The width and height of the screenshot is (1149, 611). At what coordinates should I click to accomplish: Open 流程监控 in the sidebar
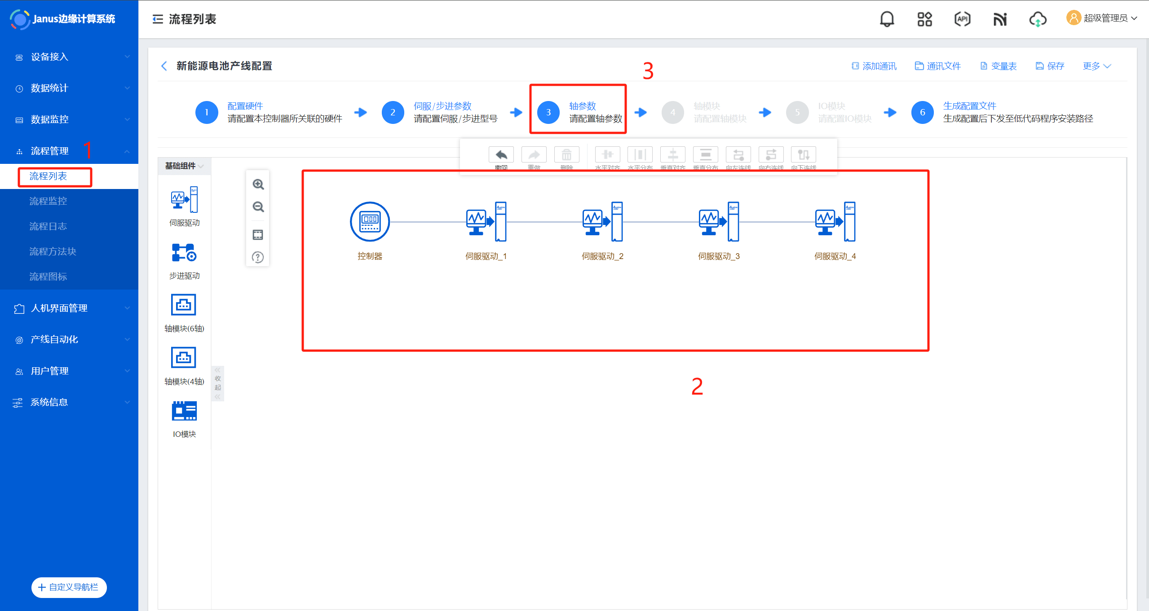click(48, 201)
